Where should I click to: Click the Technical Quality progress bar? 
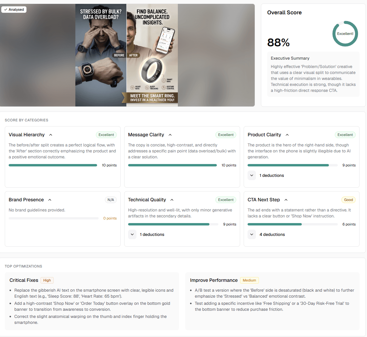point(173,224)
